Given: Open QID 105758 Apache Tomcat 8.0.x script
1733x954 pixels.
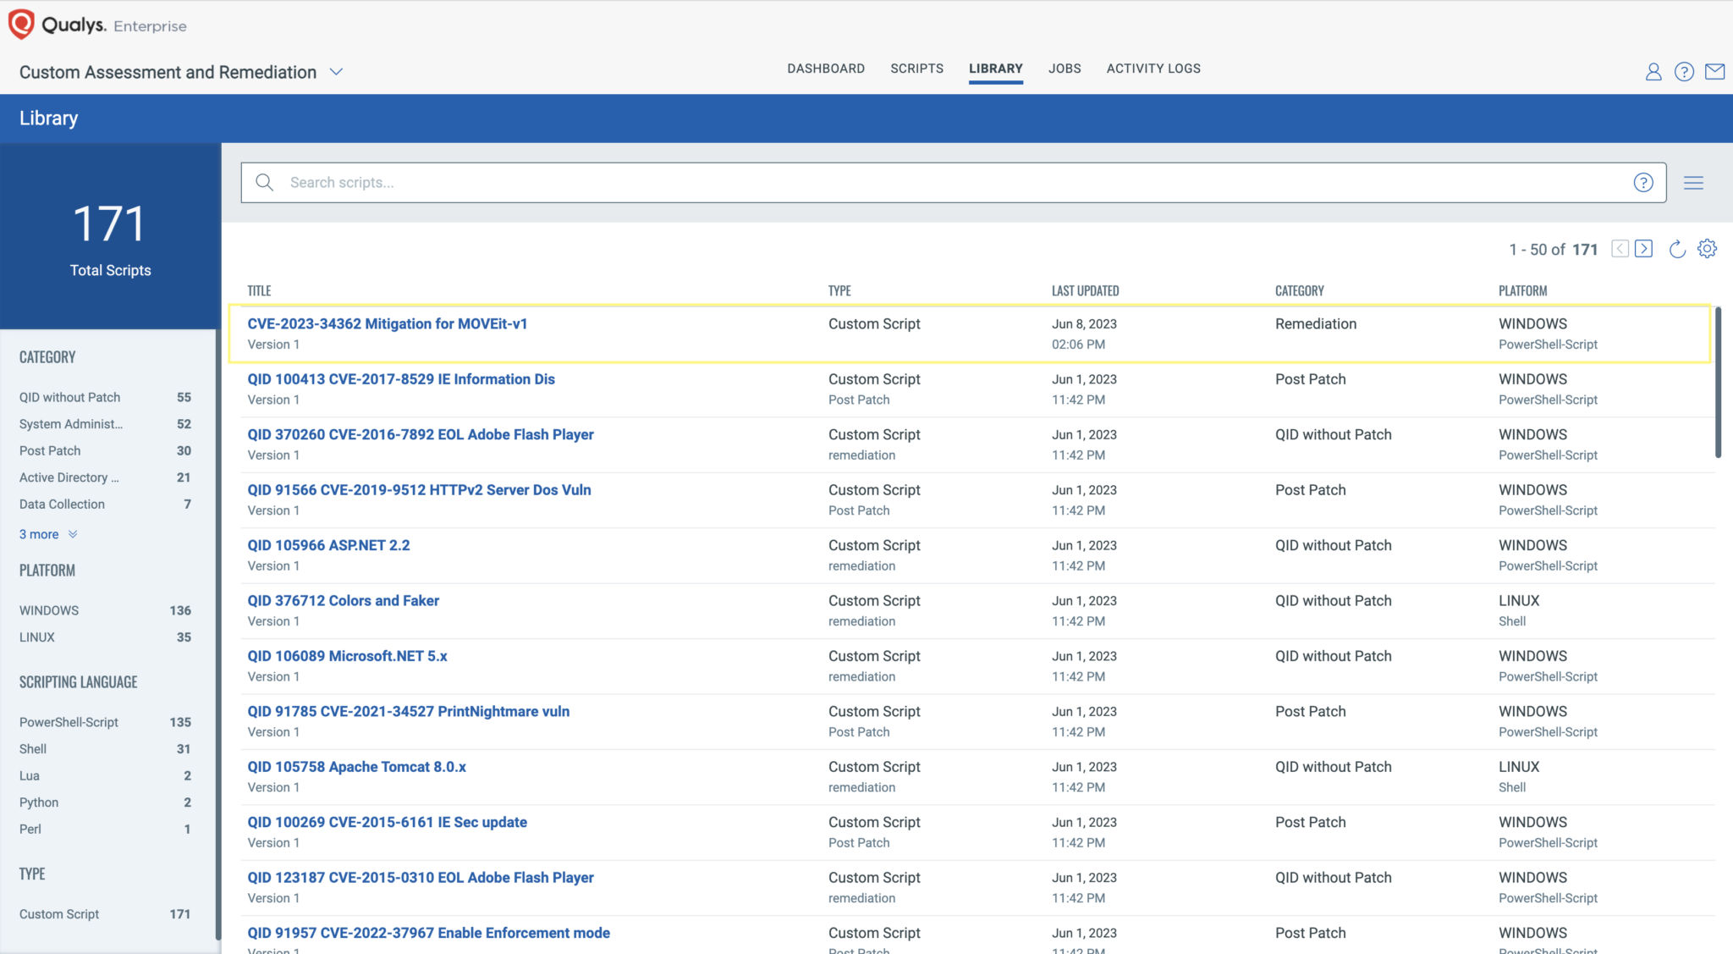Looking at the screenshot, I should (357, 766).
